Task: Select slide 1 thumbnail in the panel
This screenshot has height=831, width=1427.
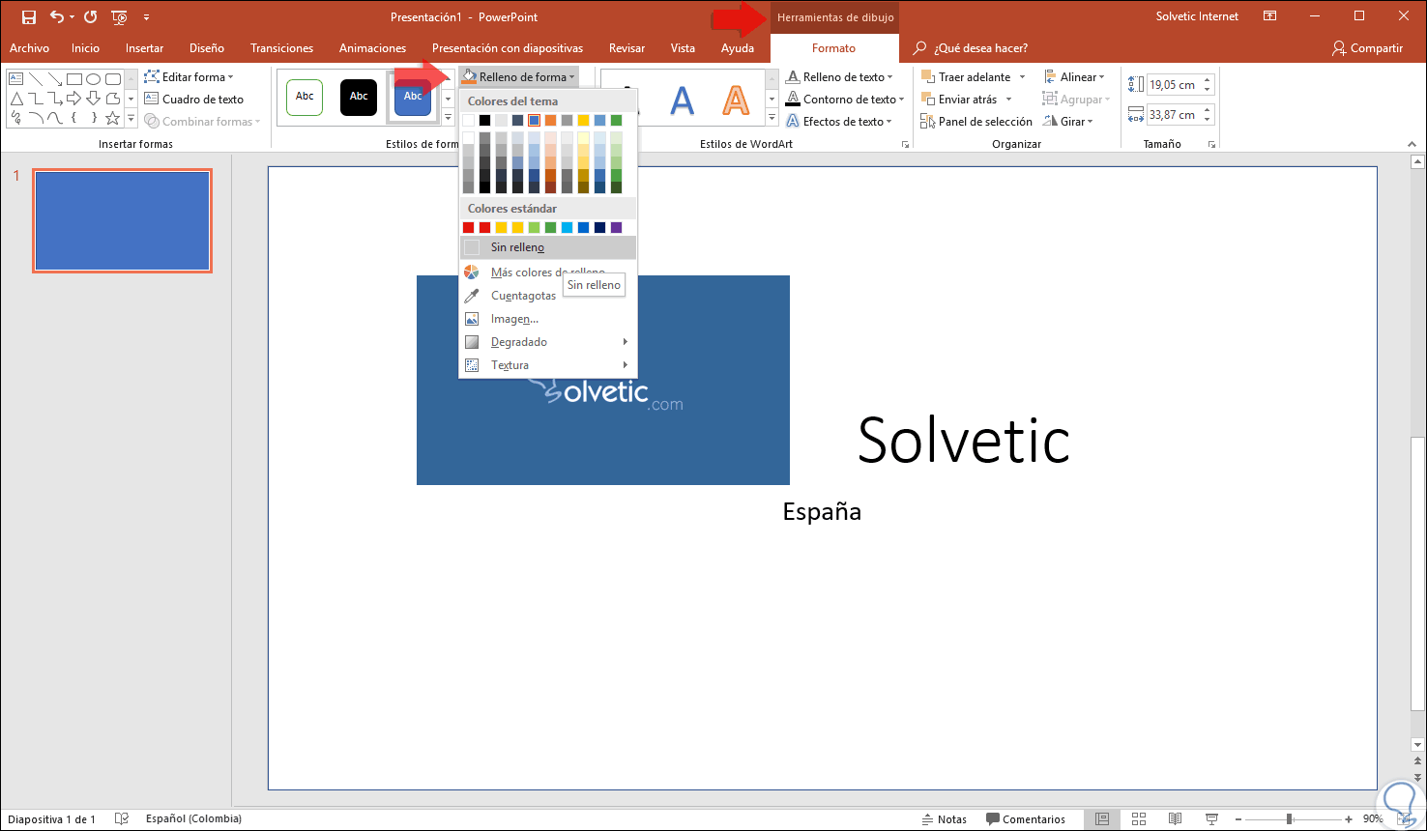Action: pyautogui.click(x=122, y=221)
